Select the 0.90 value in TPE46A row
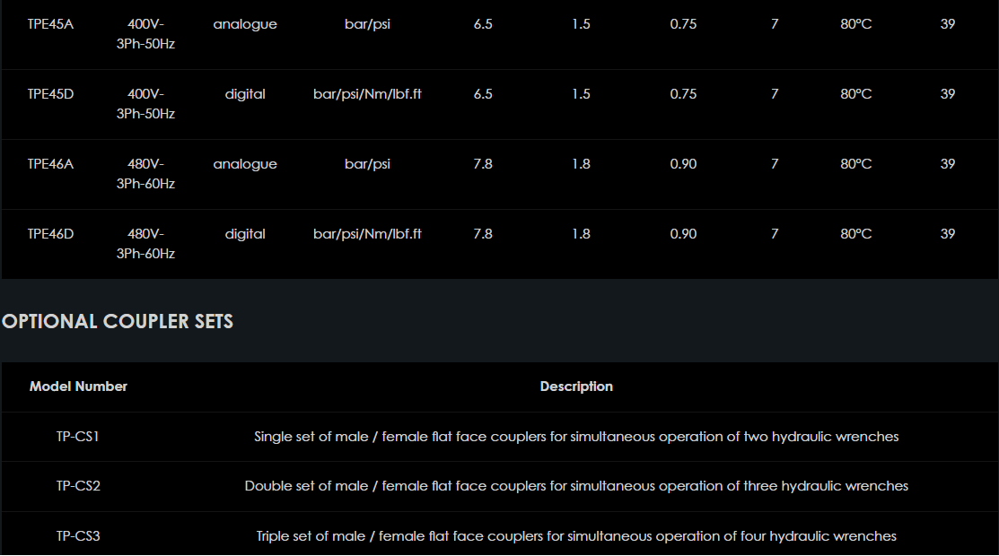This screenshot has width=999, height=556. (683, 164)
